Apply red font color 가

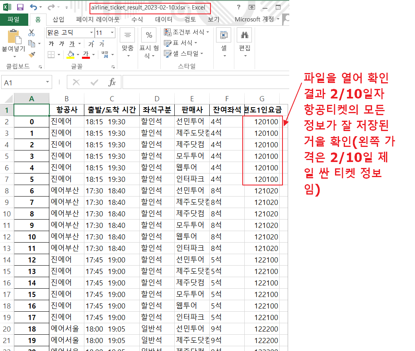[x=86, y=54]
